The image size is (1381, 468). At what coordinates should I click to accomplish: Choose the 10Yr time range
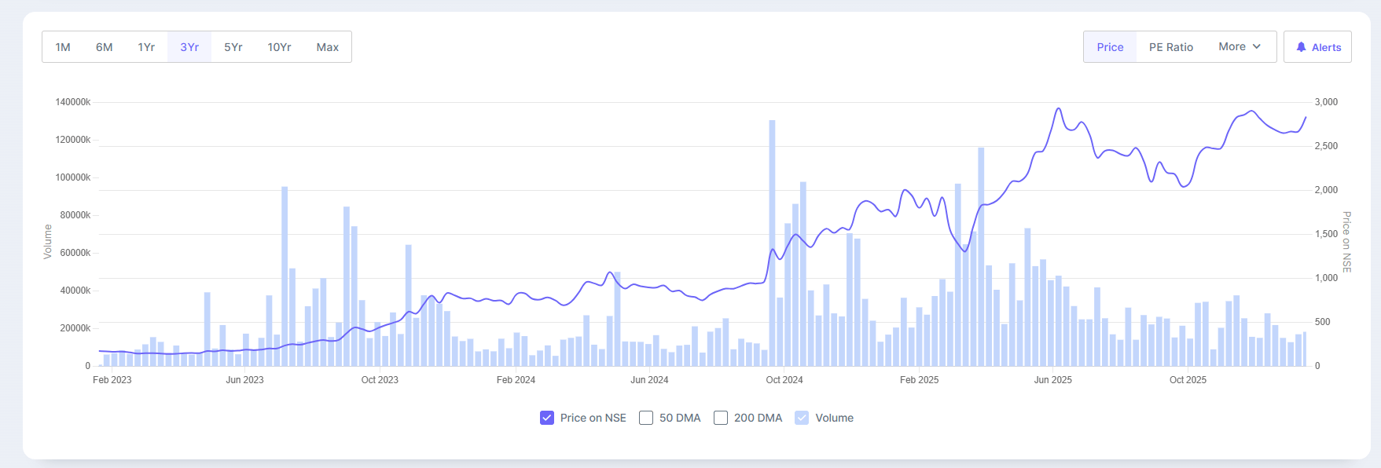[x=279, y=47]
